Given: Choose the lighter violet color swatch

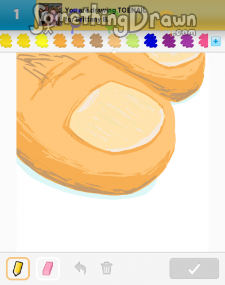Looking at the screenshot, I should [x=187, y=41].
